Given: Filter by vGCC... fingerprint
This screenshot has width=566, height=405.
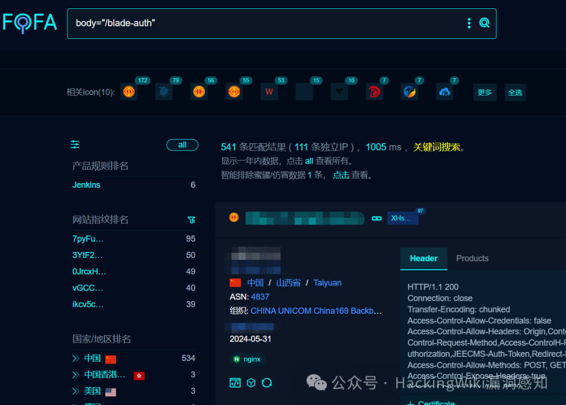Looking at the screenshot, I should (88, 288).
